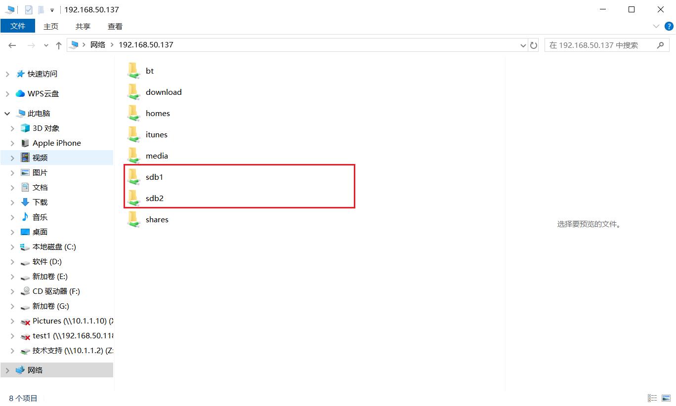Click the Apple iPhone device icon
Viewport: 676px width, 406px height.
point(25,143)
